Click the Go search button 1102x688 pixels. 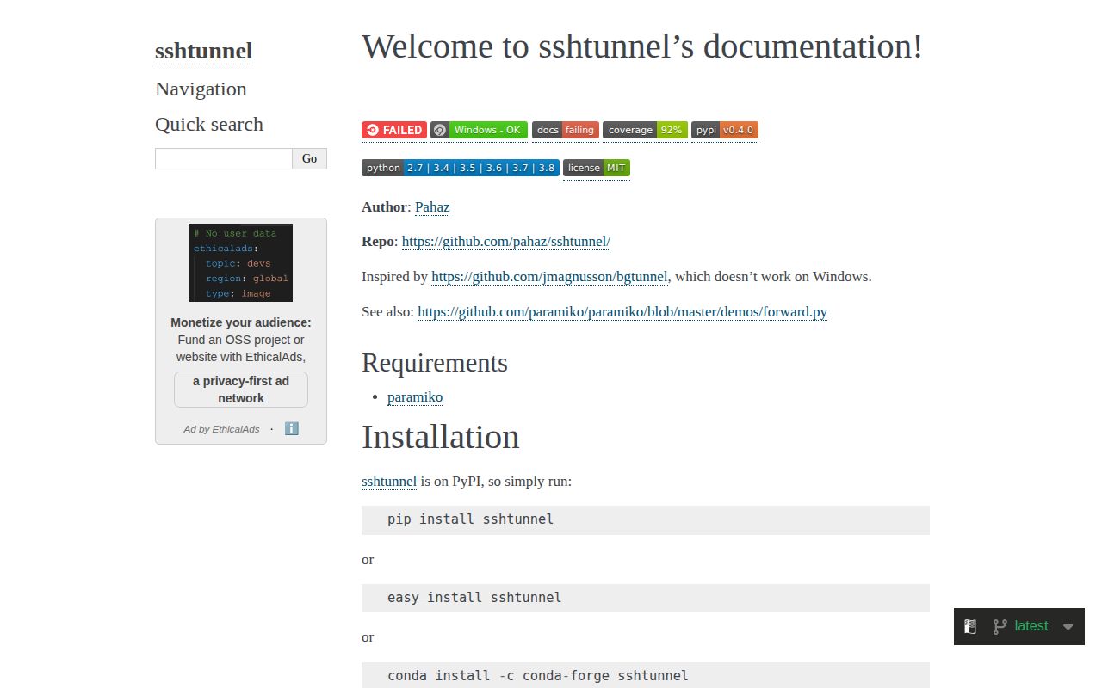point(310,158)
